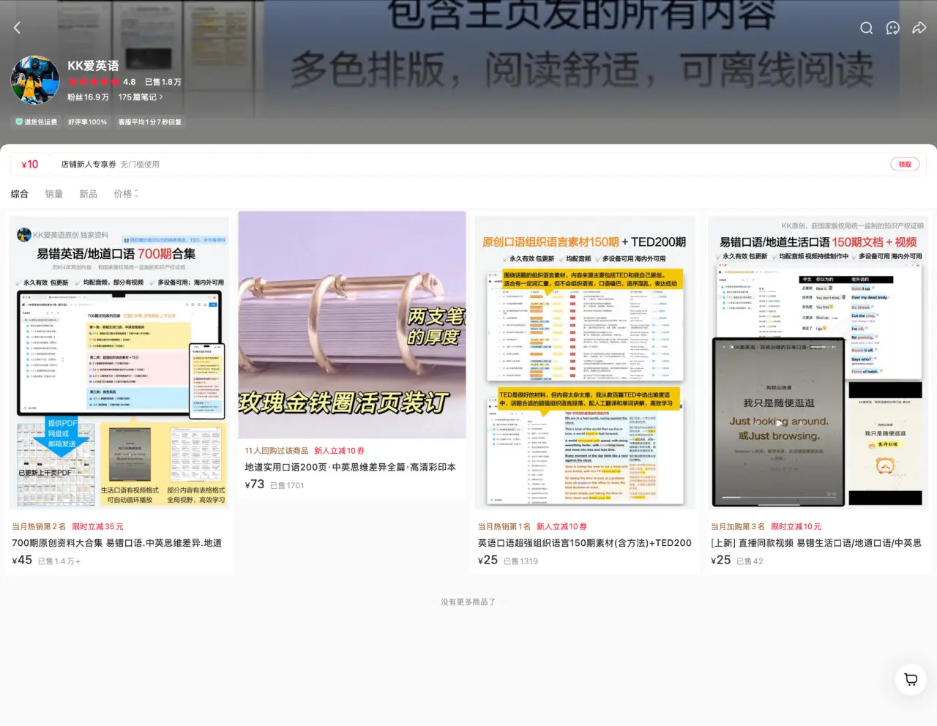
Task: Open 易错英语/地道口语700期合集 product image
Action: pyautogui.click(x=119, y=362)
